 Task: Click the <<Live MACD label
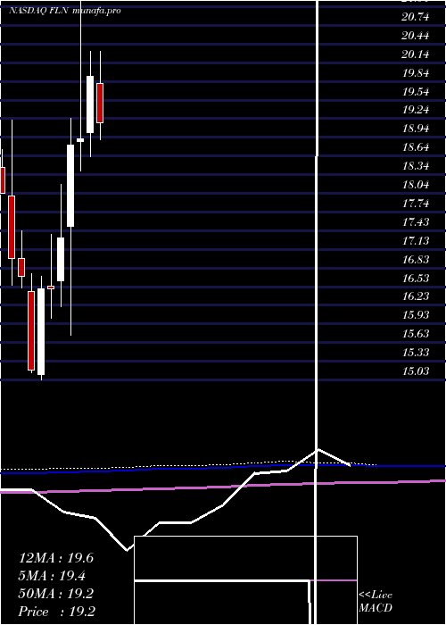(x=376, y=602)
